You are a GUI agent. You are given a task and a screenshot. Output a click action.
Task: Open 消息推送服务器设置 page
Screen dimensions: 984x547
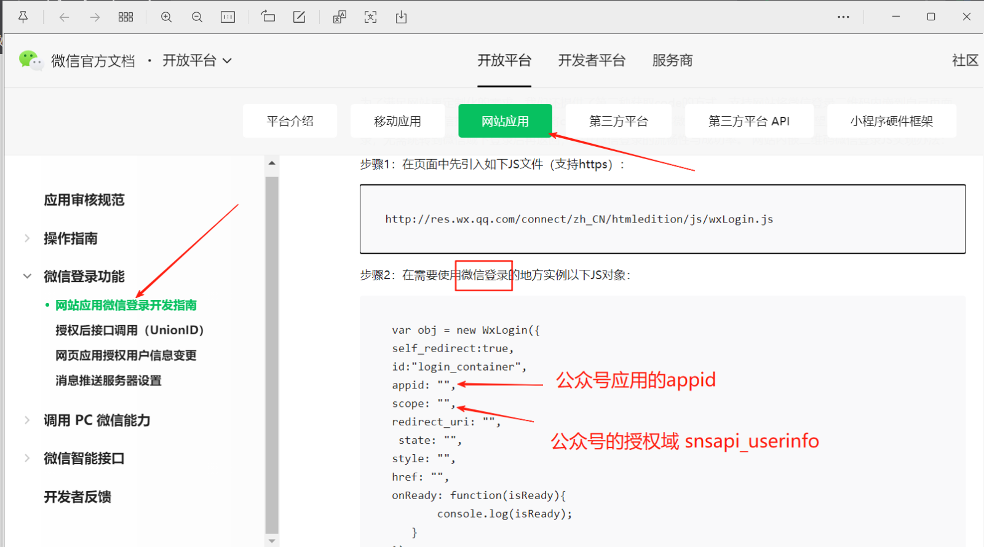coord(108,381)
